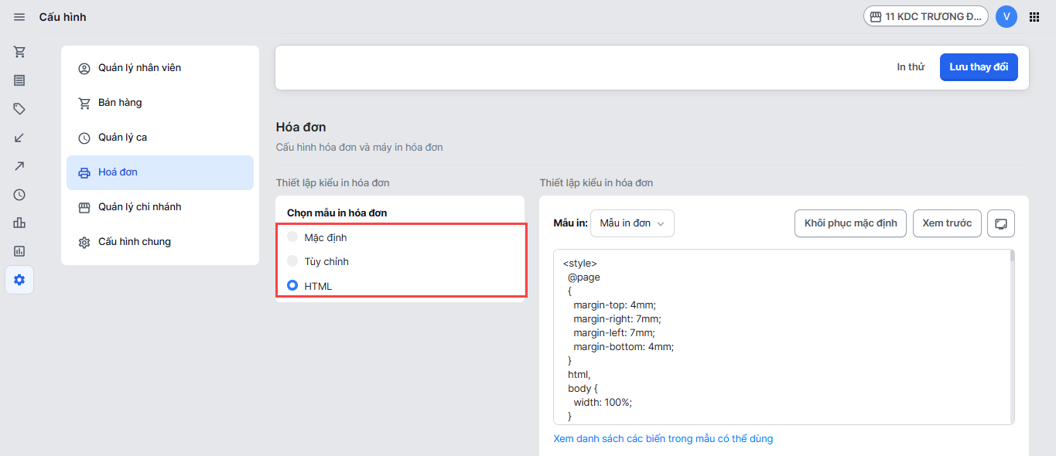Viewport: 1056px width, 456px height.
Task: Open the apps grid icon
Action: [1034, 17]
